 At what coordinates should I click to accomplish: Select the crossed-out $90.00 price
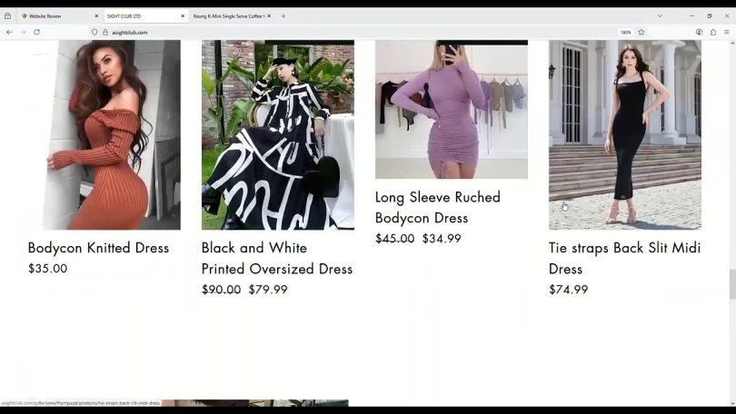pos(221,290)
